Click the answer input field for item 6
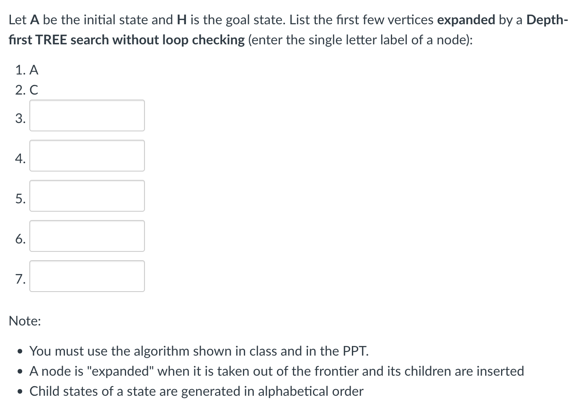This screenshot has width=584, height=415. 87,236
